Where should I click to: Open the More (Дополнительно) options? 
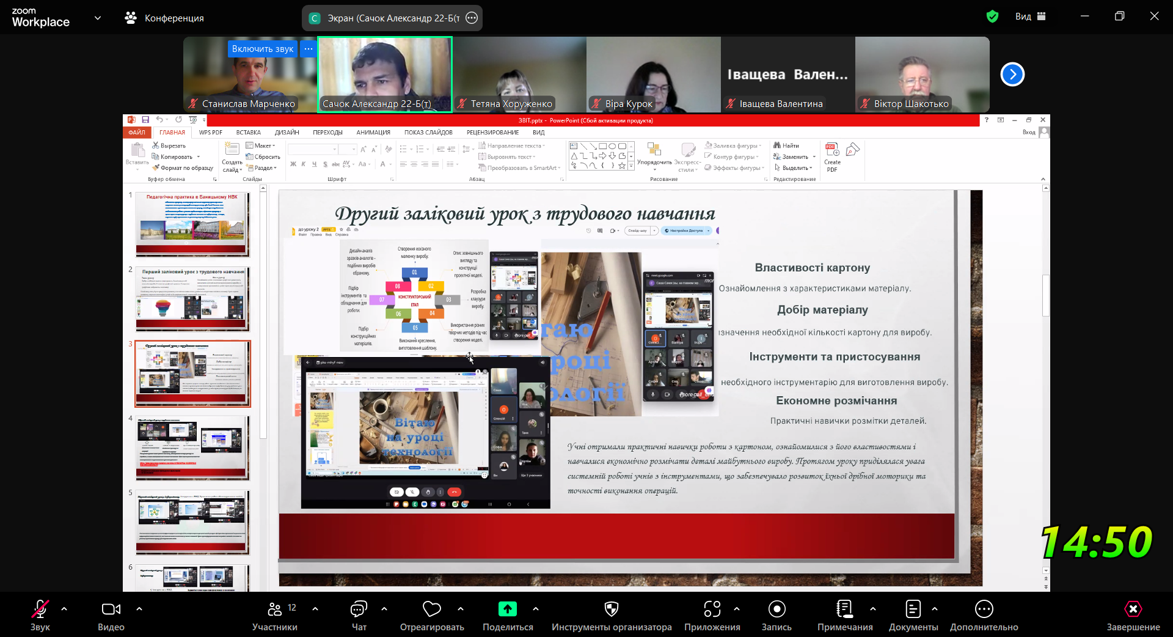(984, 615)
